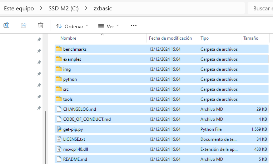273x164 pixels.
Task: Click the LICENSE.txt document icon
Action: click(x=59, y=139)
